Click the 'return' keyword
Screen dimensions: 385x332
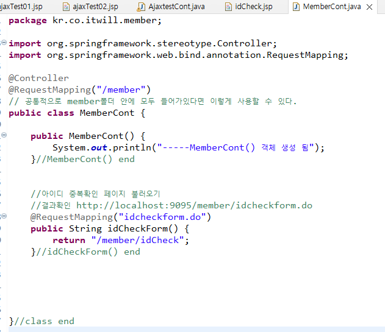[69, 240]
